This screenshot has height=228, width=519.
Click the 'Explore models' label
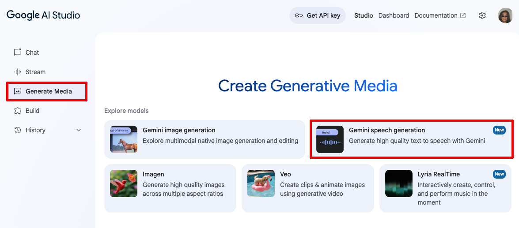pyautogui.click(x=126, y=111)
